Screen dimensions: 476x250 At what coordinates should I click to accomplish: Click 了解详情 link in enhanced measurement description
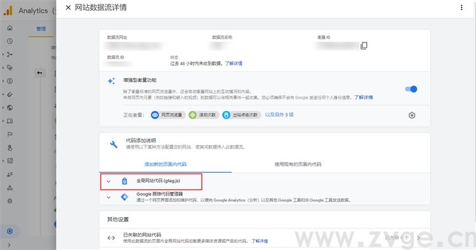coord(364,97)
